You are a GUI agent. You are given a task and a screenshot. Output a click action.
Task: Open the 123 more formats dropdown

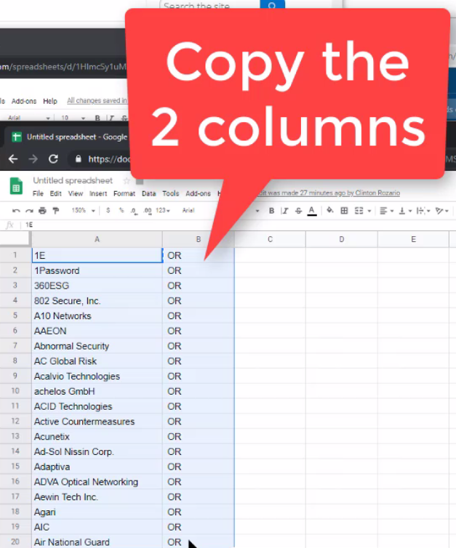tap(163, 210)
